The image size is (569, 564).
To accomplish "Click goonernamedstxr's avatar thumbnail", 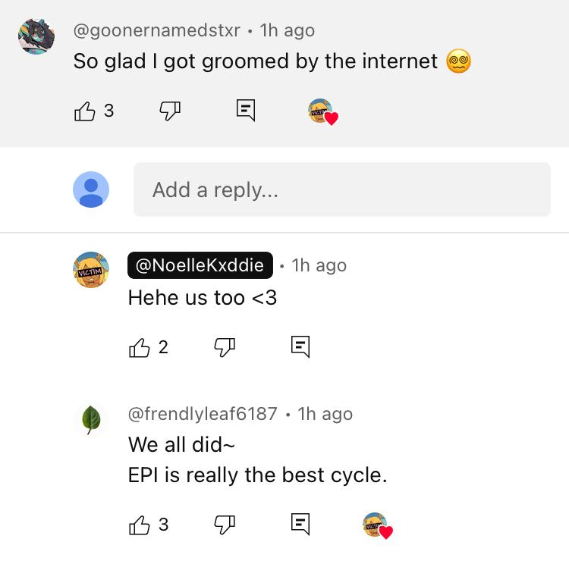I will tap(36, 36).
